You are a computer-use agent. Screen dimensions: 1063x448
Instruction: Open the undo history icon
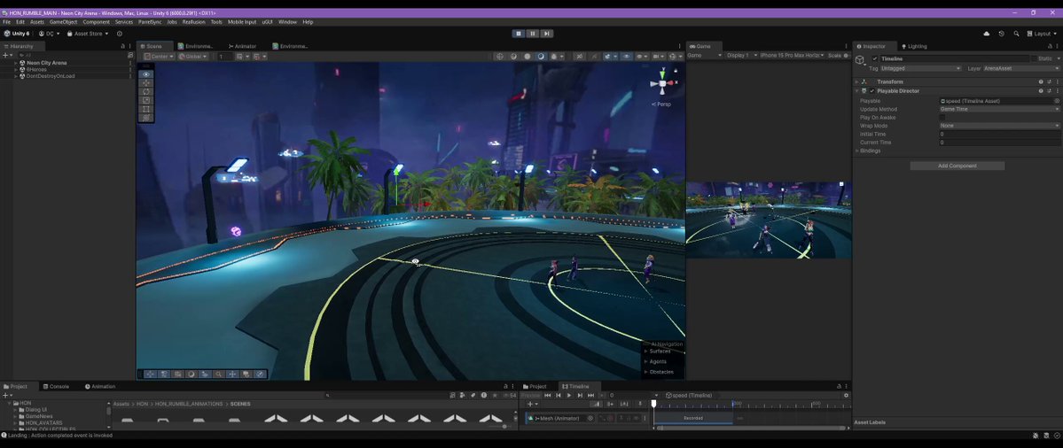[1001, 33]
